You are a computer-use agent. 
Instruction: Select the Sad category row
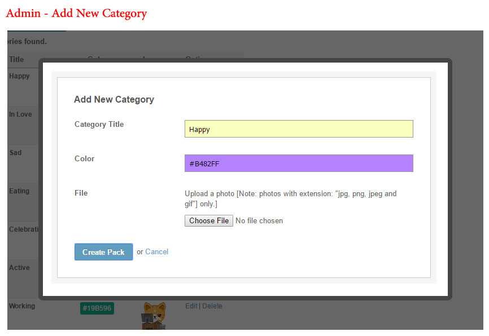pyautogui.click(x=15, y=153)
